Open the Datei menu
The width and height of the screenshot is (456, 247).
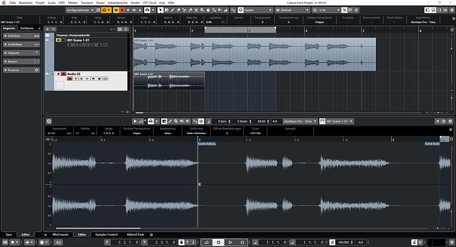13,3
